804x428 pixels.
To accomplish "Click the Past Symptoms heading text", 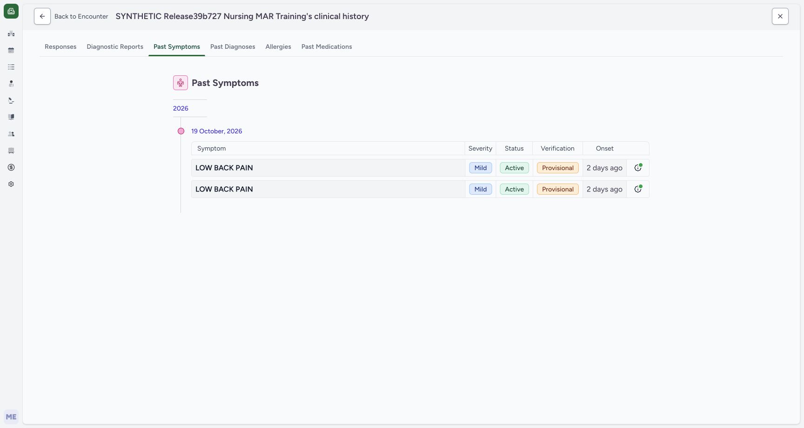I will [x=225, y=83].
